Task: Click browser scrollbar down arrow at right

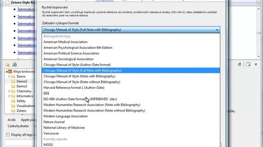Action: point(258,56)
